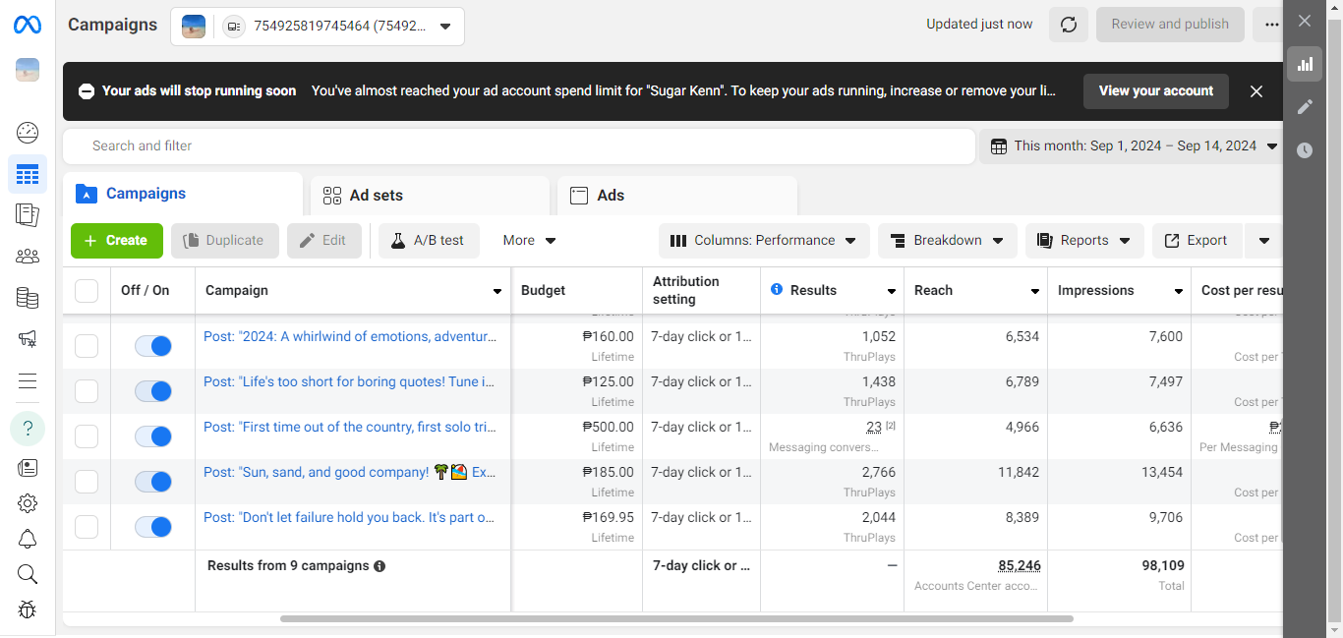Viewport: 1343px width, 638px height.
Task: Click the refresh data icon
Action: [x=1069, y=25]
